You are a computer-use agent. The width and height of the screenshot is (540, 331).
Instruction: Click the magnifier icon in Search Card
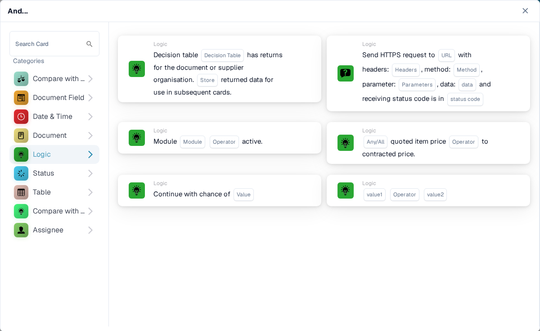point(90,44)
